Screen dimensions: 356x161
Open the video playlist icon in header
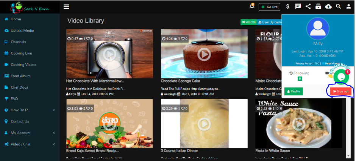click(x=318, y=6)
